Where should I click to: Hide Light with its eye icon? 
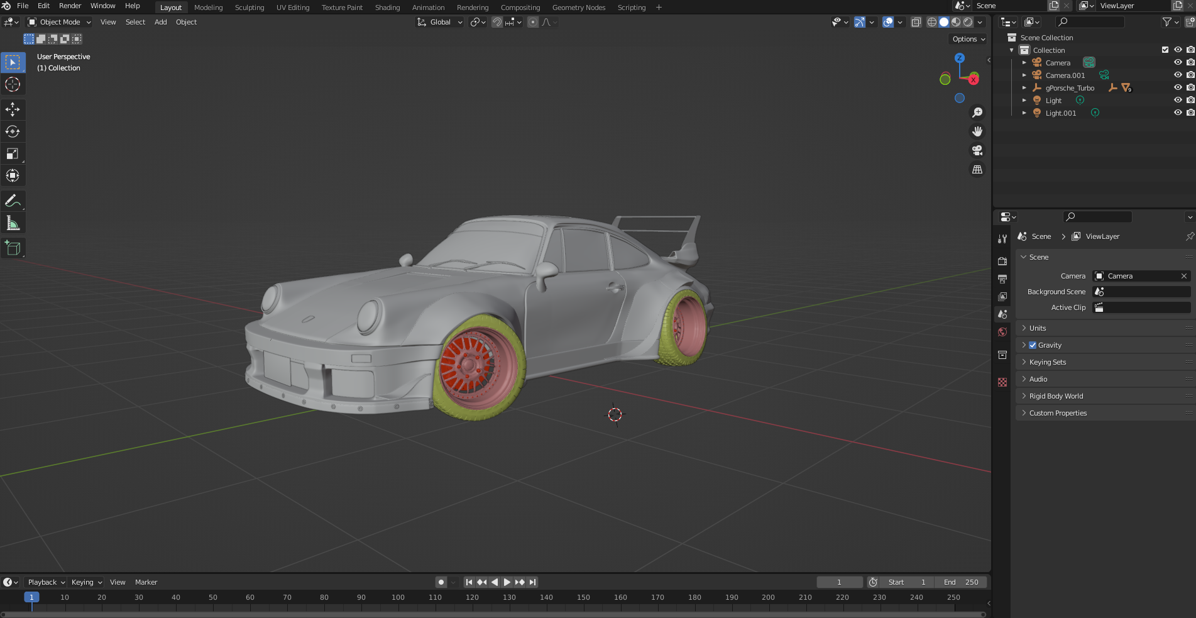(x=1178, y=100)
